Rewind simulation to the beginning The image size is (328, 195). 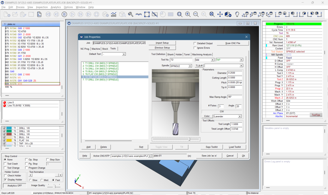(49, 14)
